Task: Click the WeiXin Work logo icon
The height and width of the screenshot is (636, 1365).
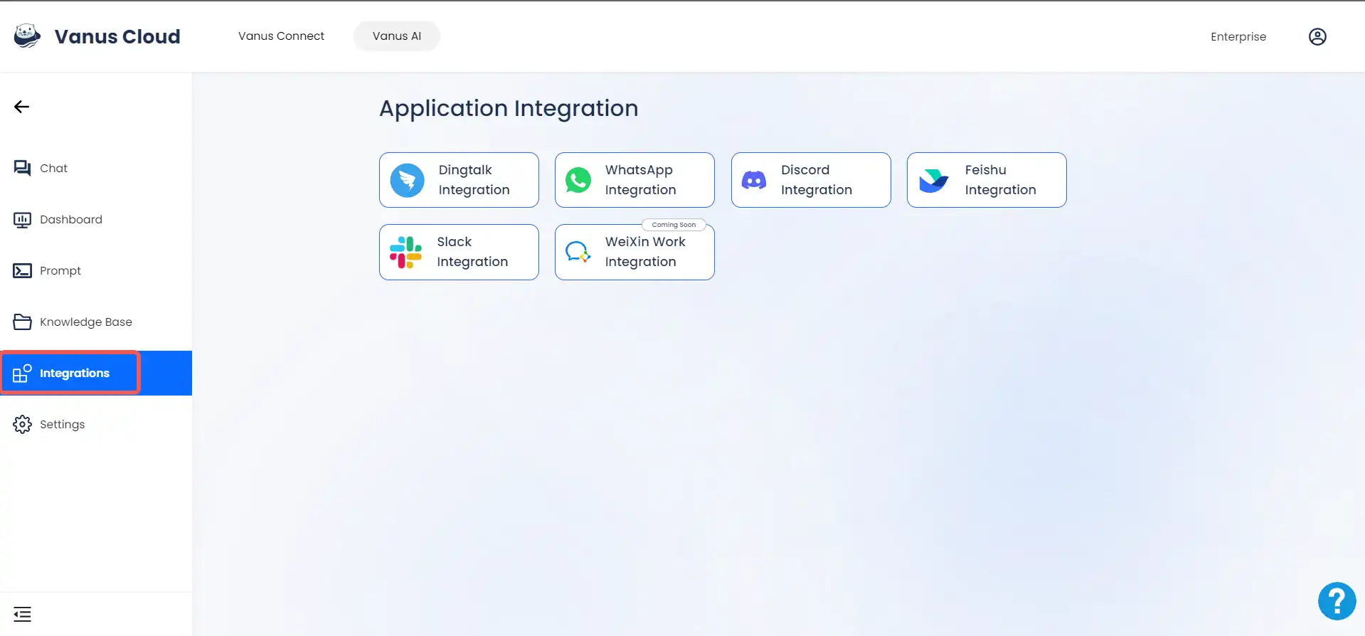Action: tap(578, 252)
